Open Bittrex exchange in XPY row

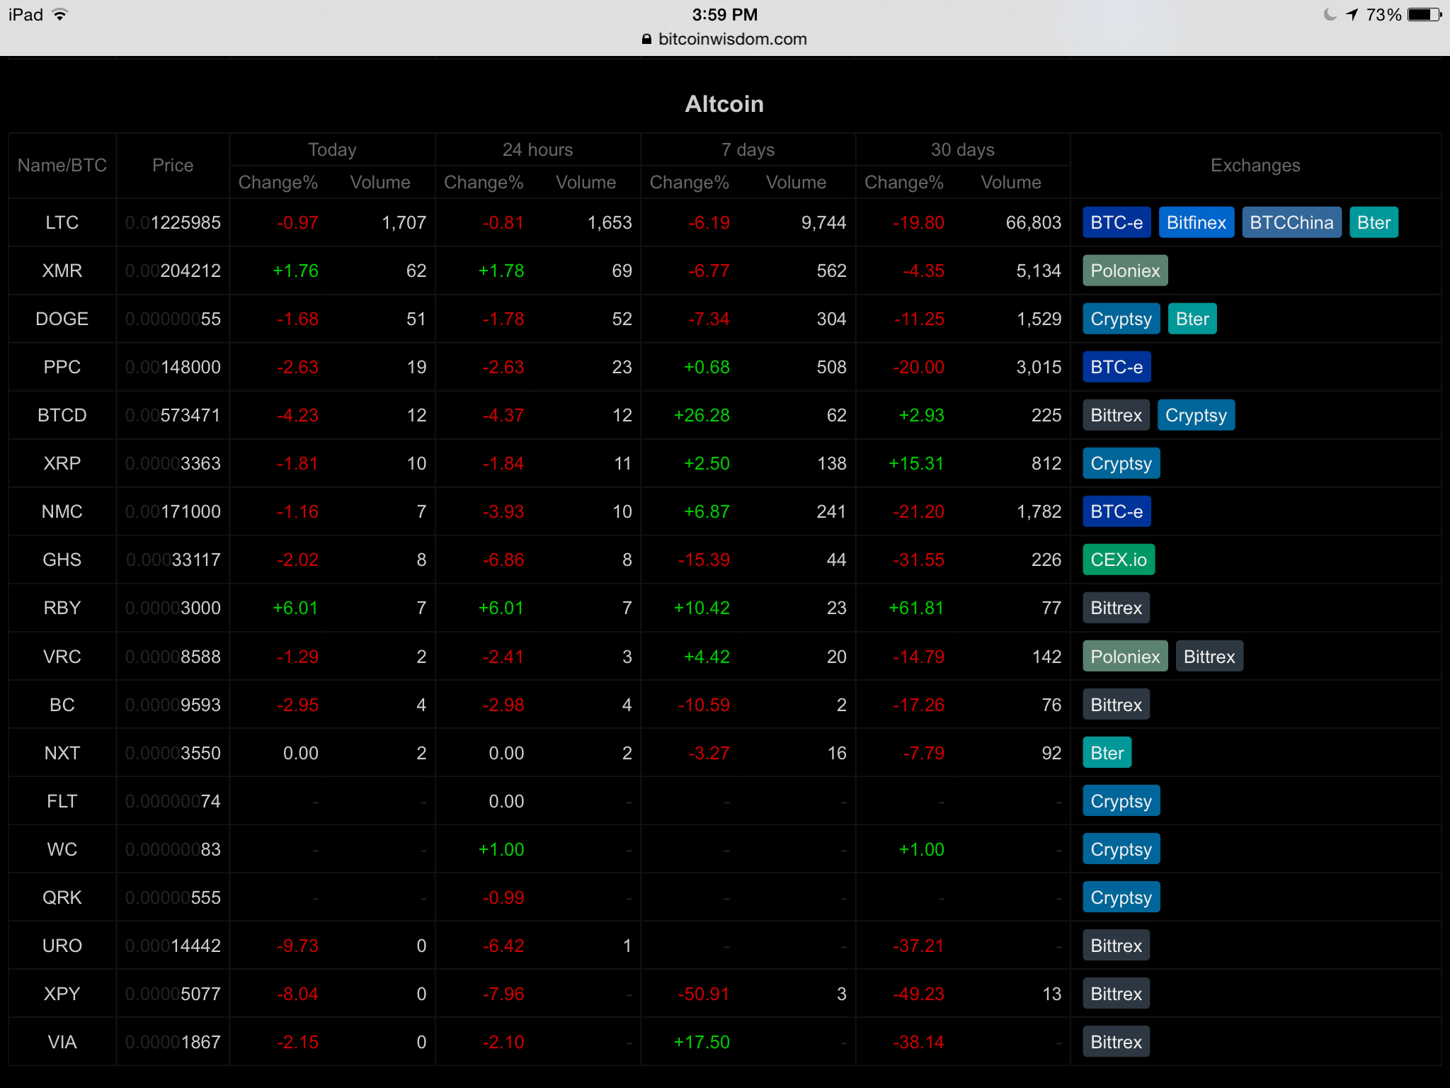point(1116,994)
